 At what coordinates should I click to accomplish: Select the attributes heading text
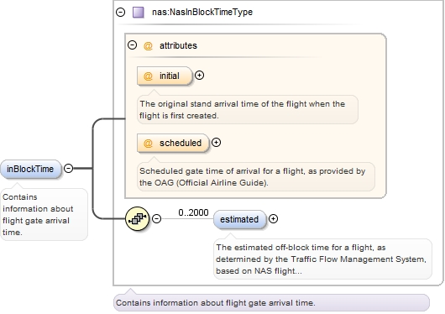coord(178,45)
